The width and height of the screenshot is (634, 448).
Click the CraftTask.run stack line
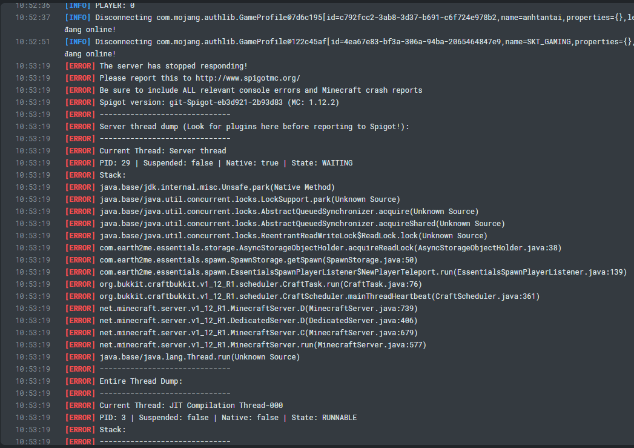coord(260,284)
